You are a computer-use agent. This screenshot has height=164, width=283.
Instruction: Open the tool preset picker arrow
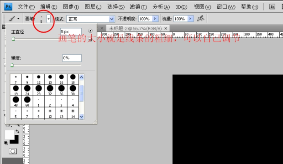tap(18, 19)
